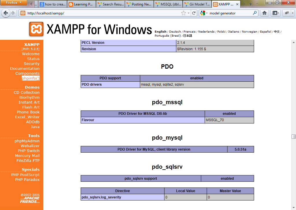Open the CD Collection demo

coord(27,92)
